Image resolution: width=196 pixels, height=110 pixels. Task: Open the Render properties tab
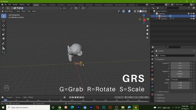152,56
